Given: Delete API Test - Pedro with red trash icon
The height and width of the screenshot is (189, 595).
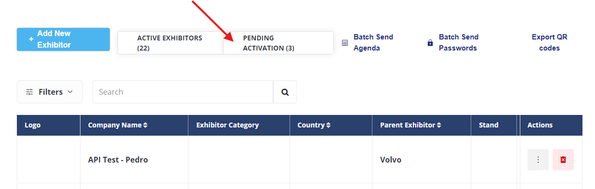Looking at the screenshot, I should point(563,160).
